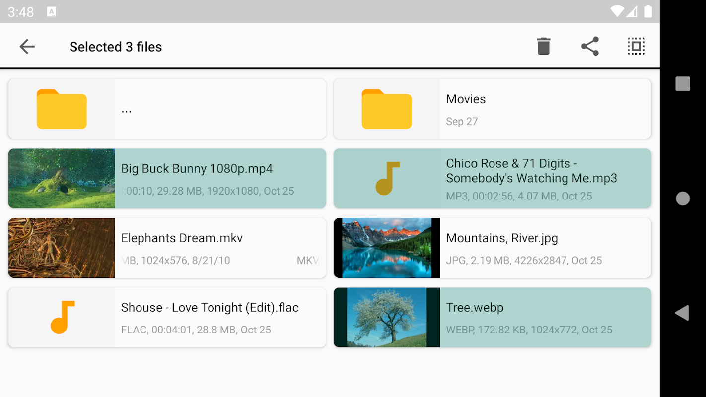Tap the music note icon for Shouse flac
The height and width of the screenshot is (397, 706).
click(62, 318)
